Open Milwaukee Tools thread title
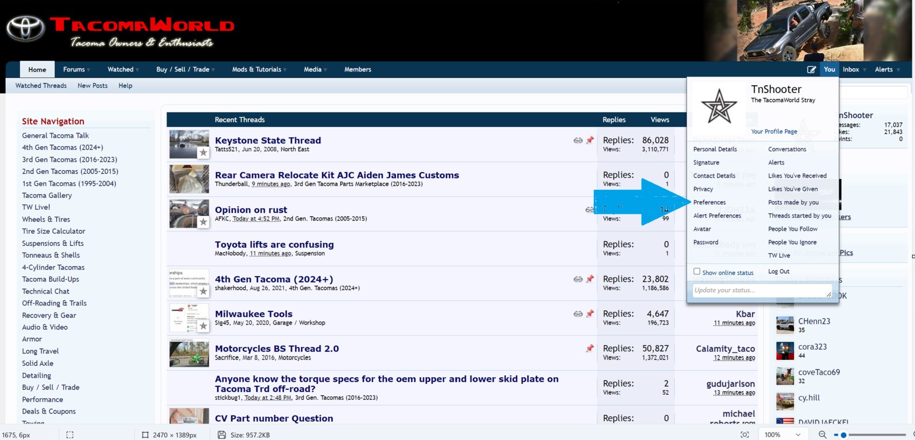The image size is (915, 440). [253, 314]
